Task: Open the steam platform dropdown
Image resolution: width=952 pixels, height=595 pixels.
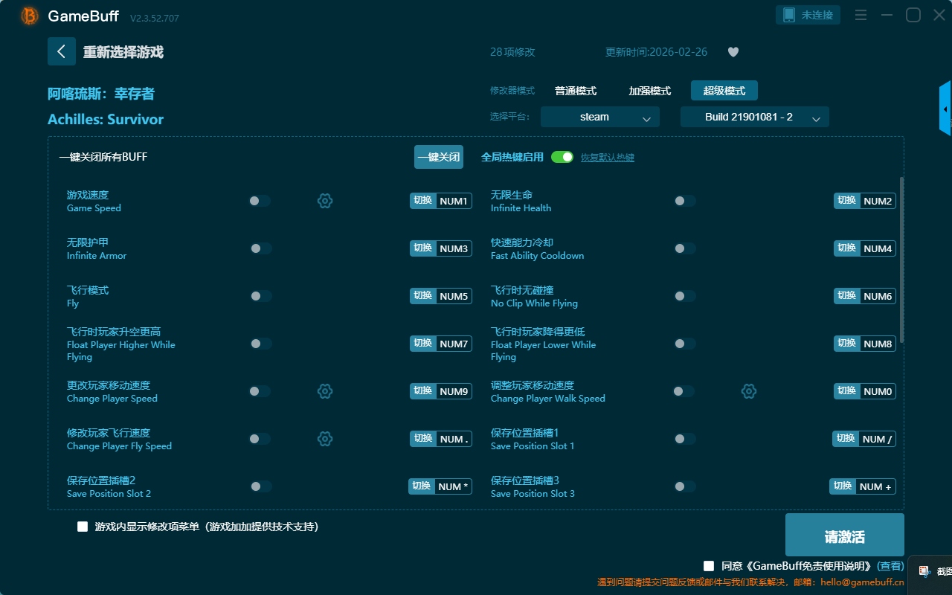Action: [600, 117]
